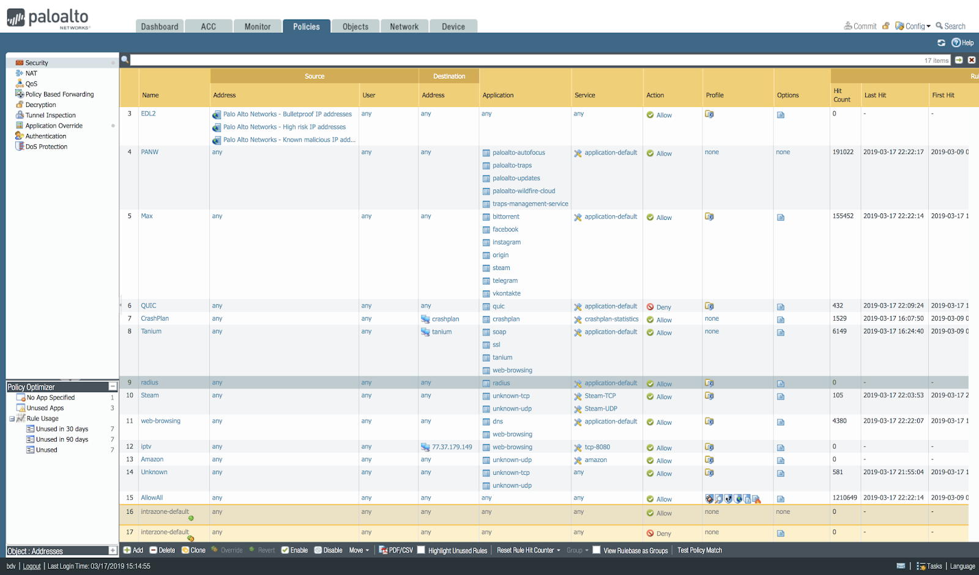Open Policy Based Forwarding
The image size is (979, 575).
tap(59, 94)
